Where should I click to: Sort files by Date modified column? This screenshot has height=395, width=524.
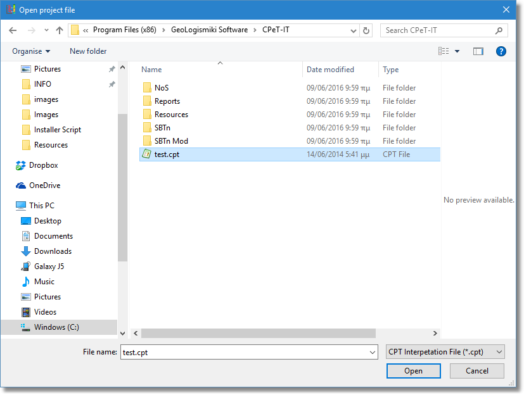(330, 70)
